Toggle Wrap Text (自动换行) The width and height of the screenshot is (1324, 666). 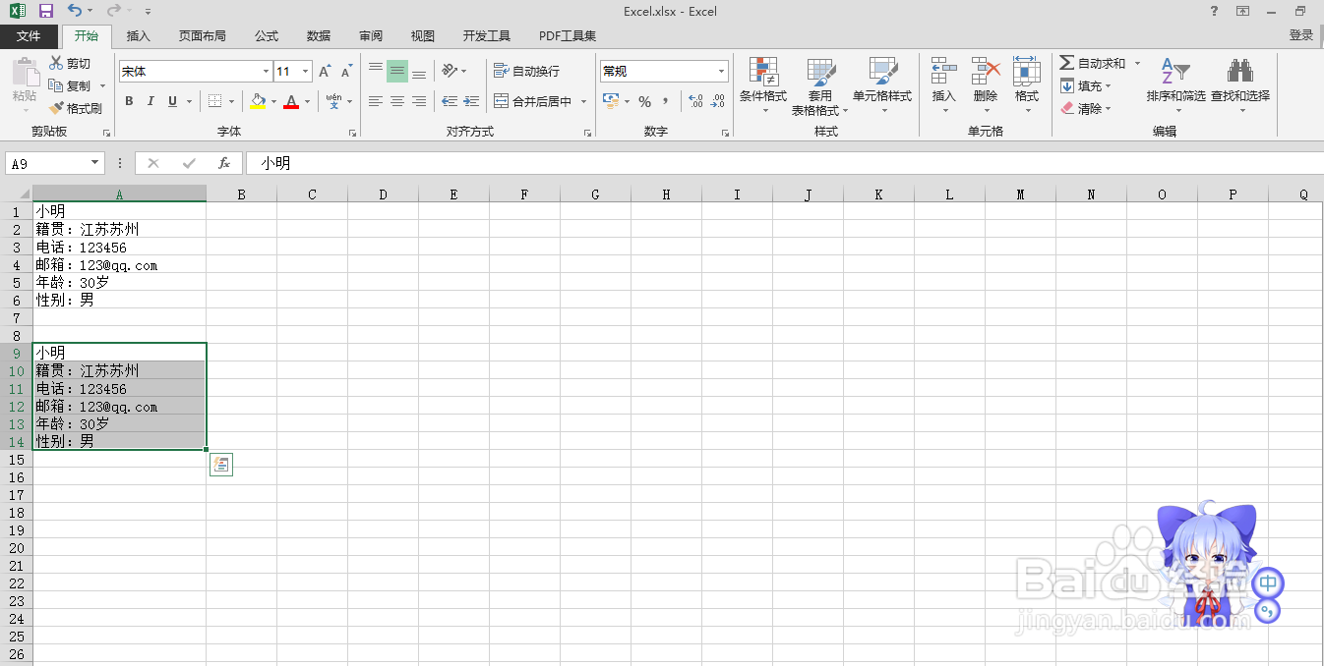[526, 71]
